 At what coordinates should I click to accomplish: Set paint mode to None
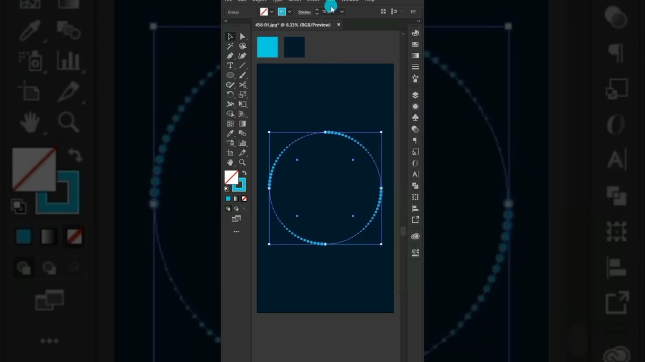pos(244,199)
